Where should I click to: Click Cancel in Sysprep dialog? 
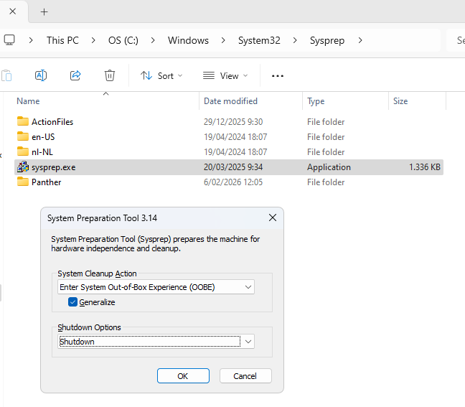pos(245,376)
